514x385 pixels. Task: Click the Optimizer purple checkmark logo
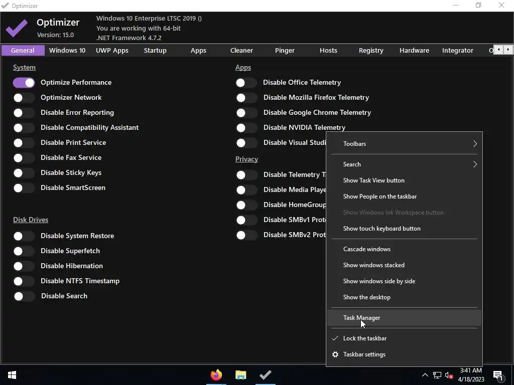pos(17,28)
